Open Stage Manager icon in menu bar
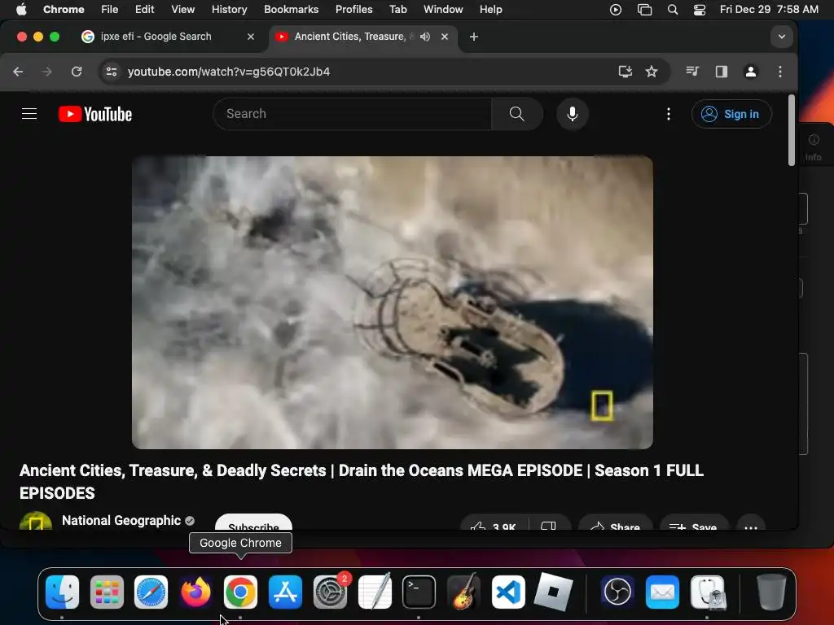This screenshot has height=625, width=834. pos(644,9)
